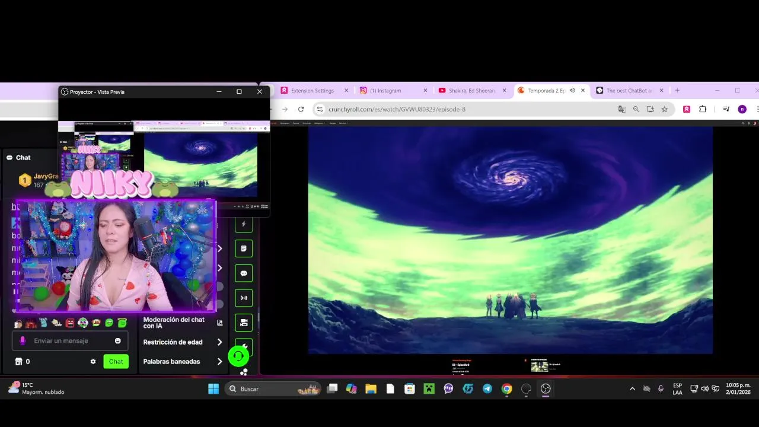Mute the Temporada 2 tab audio icon
Image resolution: width=759 pixels, height=427 pixels.
coord(572,91)
